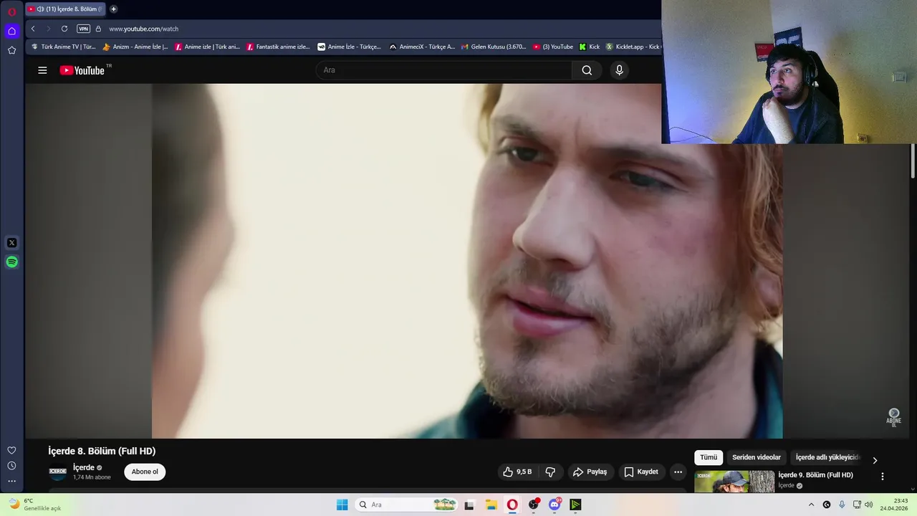Go back with the browser back arrow
The image size is (917, 516).
point(33,29)
